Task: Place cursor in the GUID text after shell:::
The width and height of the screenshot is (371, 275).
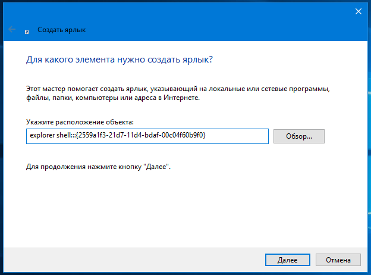Action: [141, 135]
